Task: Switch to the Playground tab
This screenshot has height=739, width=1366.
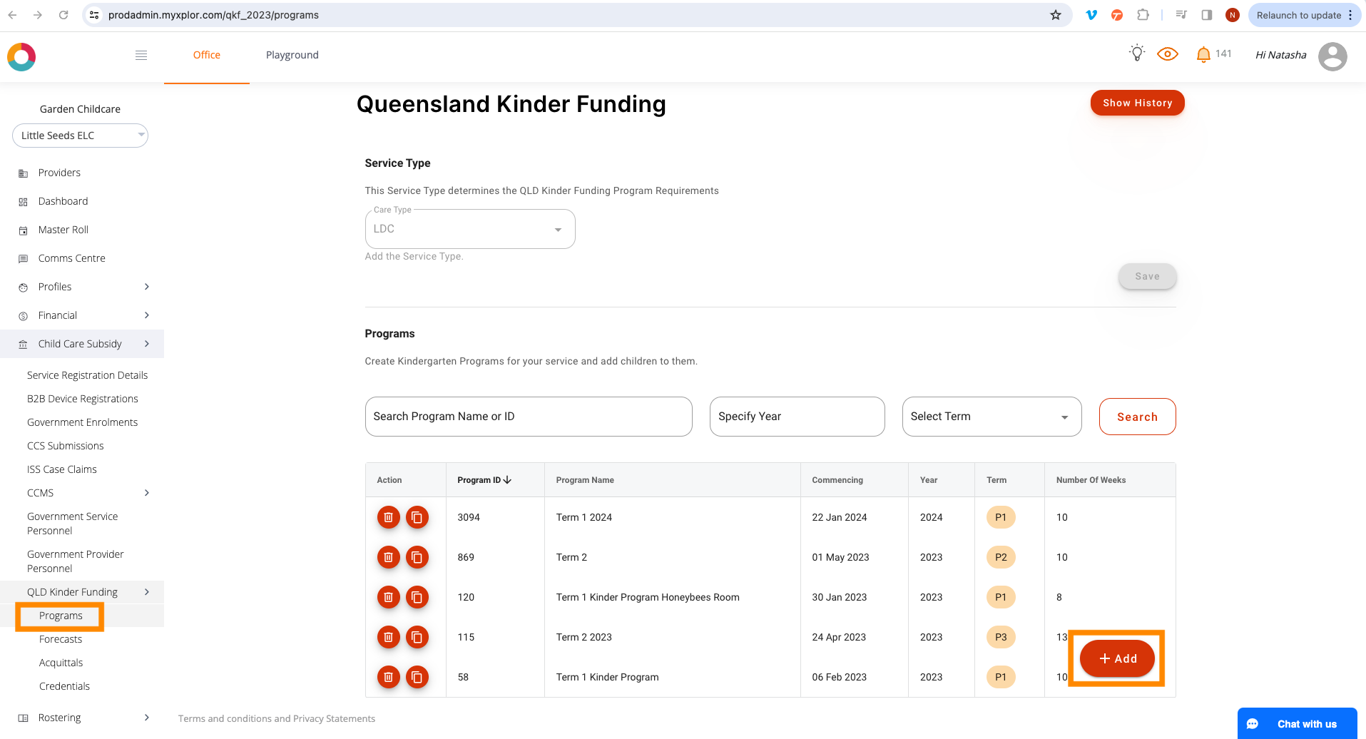Action: pos(292,54)
